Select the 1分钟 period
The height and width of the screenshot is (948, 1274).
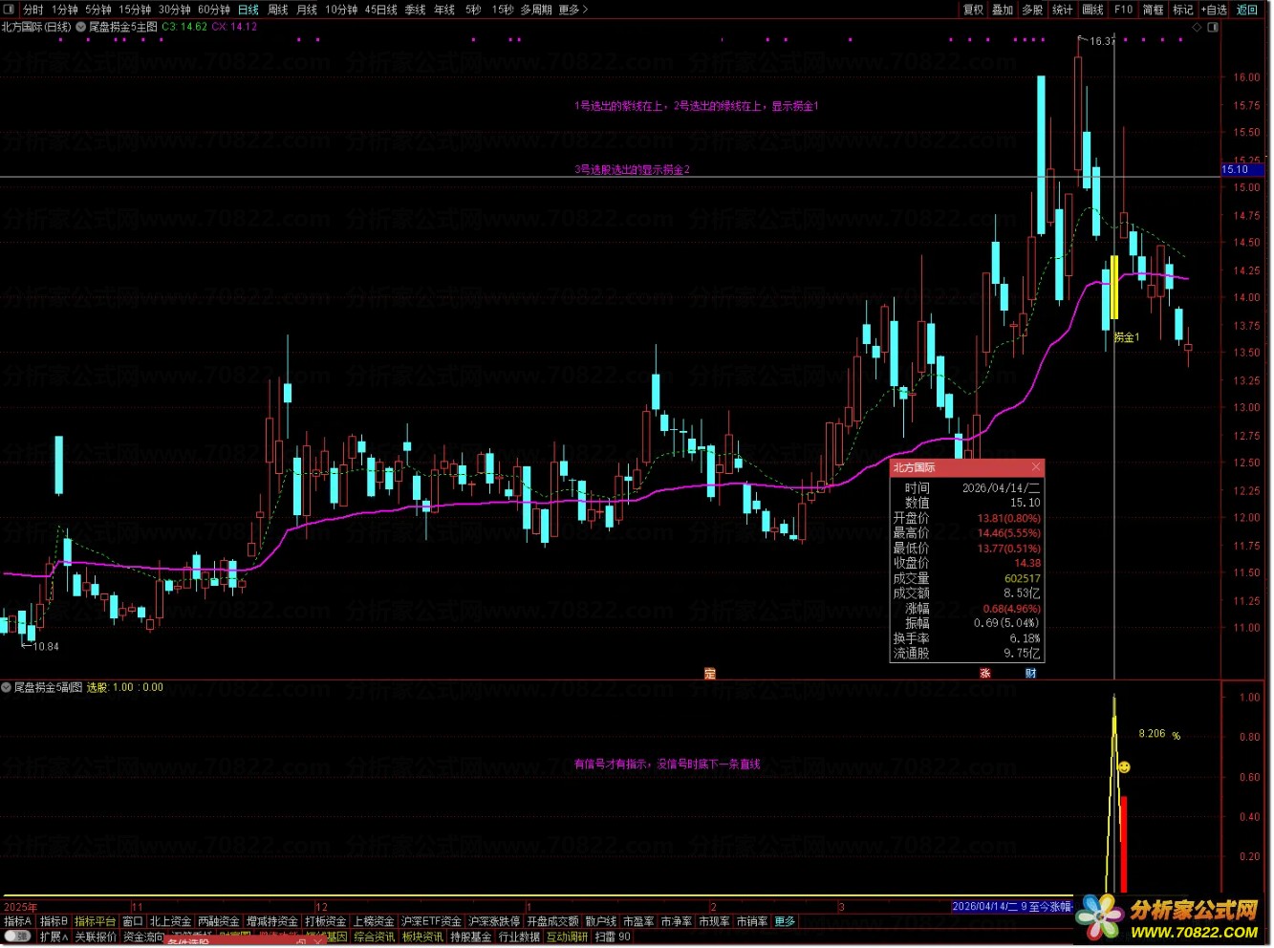pos(65,10)
